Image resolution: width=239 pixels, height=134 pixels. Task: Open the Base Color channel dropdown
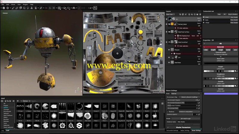pos(170,14)
